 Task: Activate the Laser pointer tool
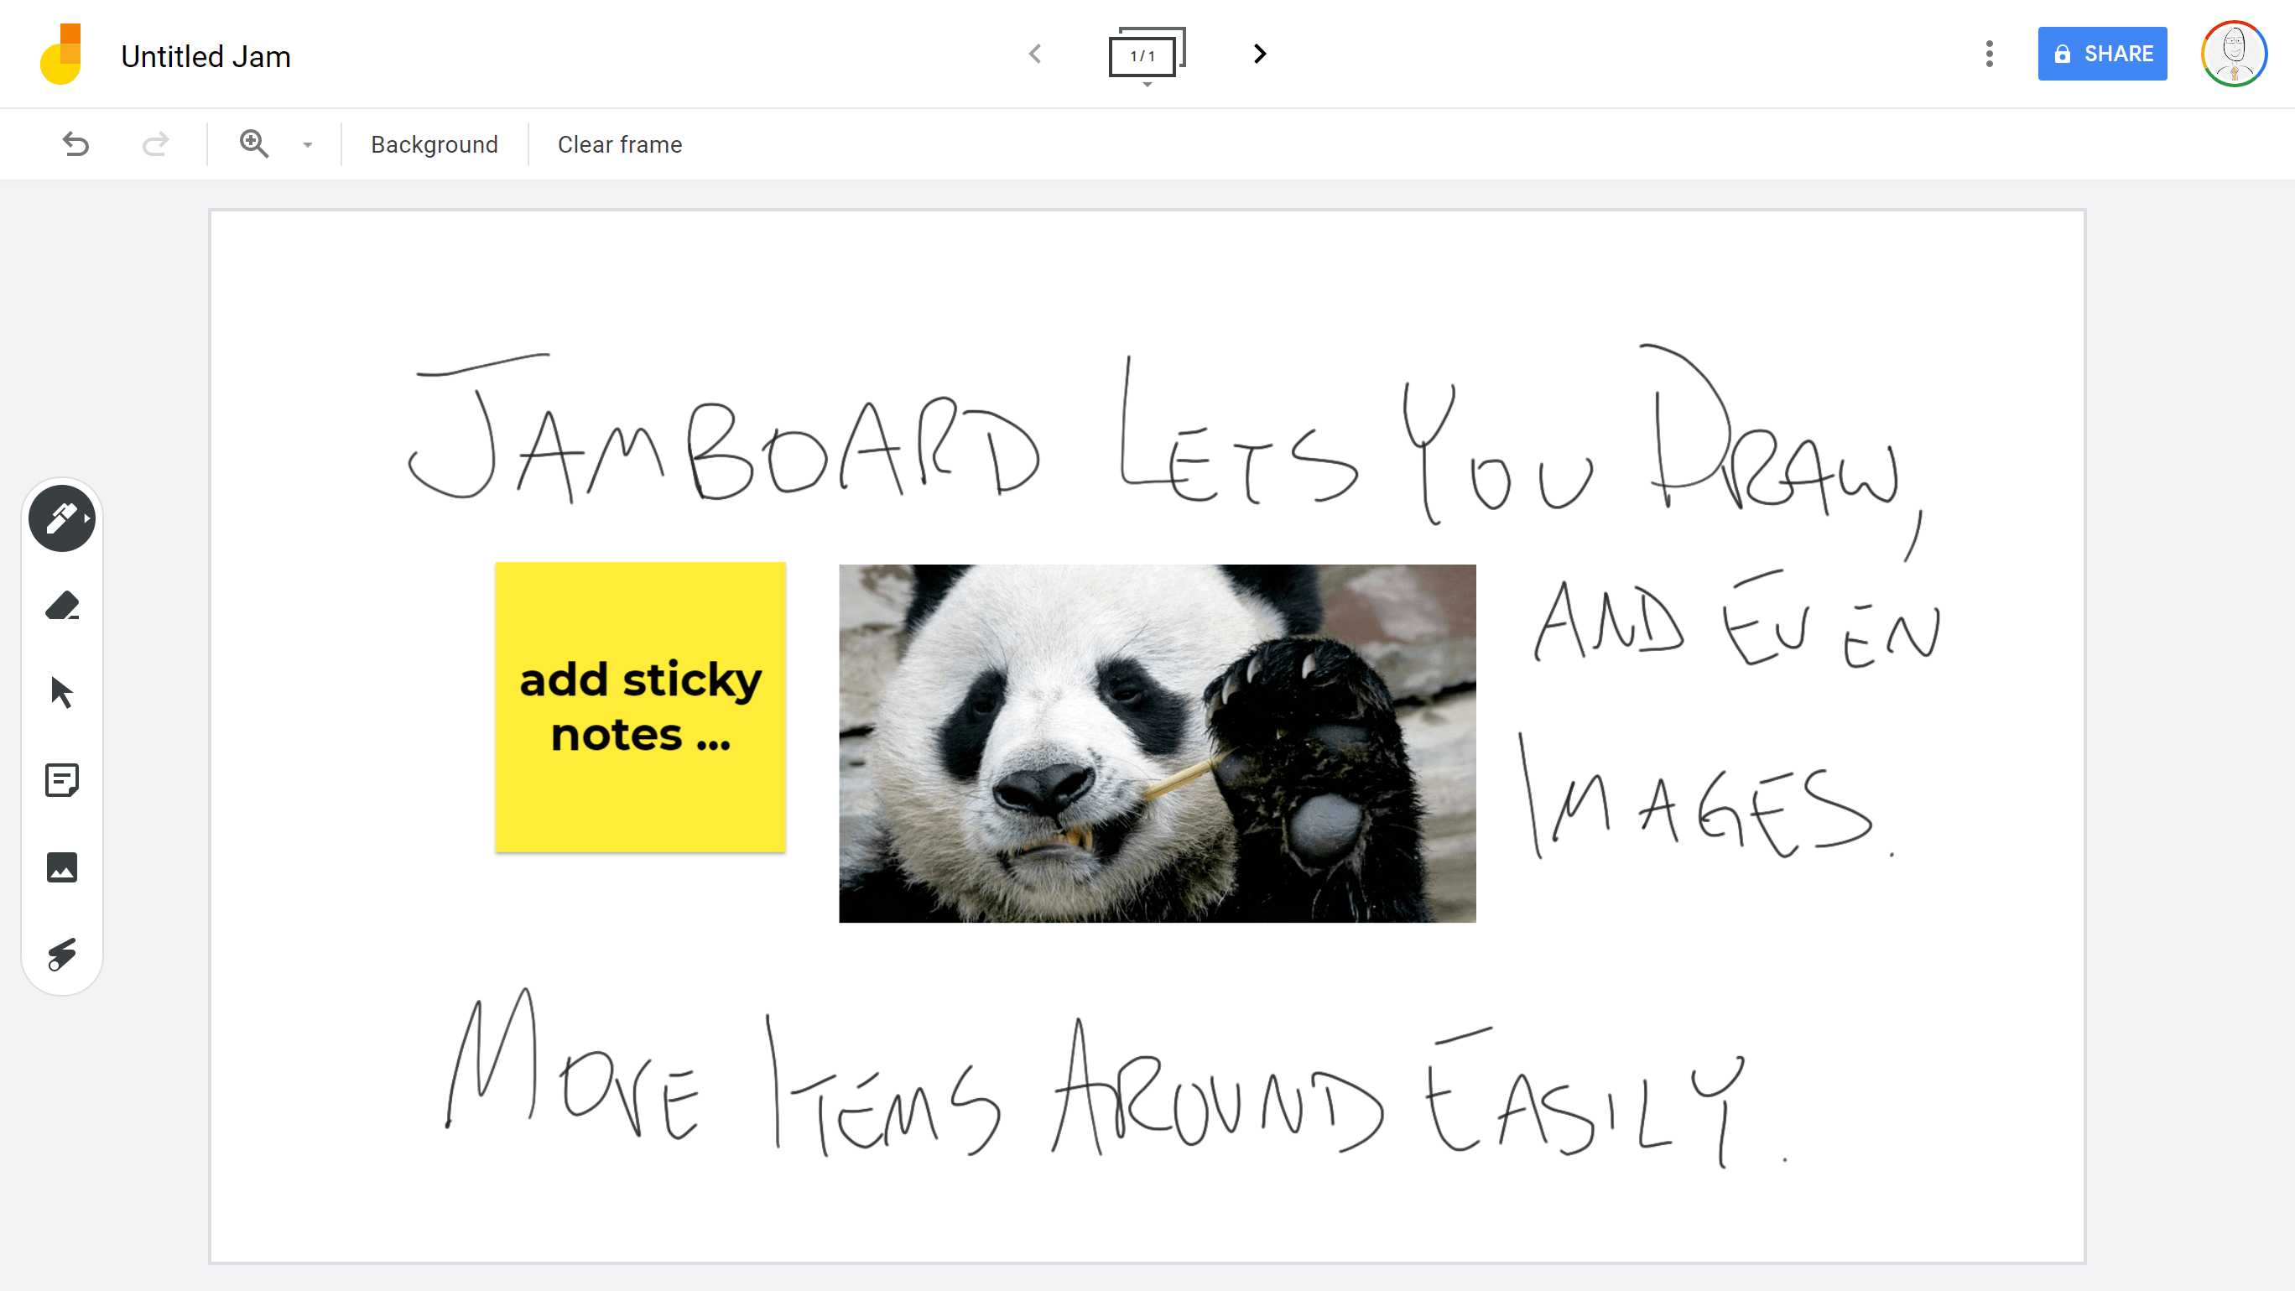61,955
